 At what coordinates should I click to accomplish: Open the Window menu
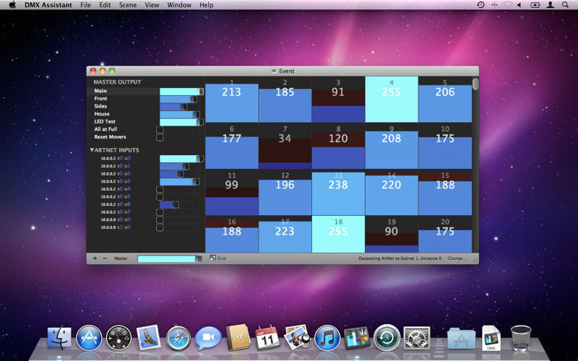coord(178,5)
